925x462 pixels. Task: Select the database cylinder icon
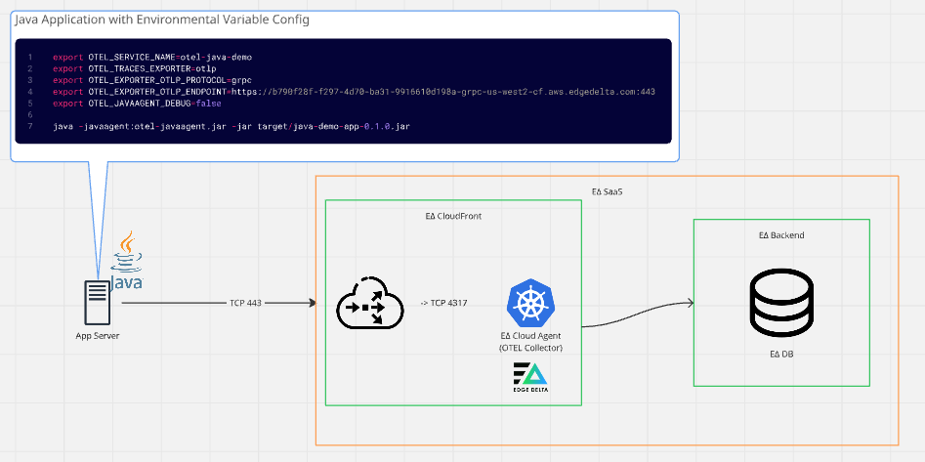(x=780, y=302)
